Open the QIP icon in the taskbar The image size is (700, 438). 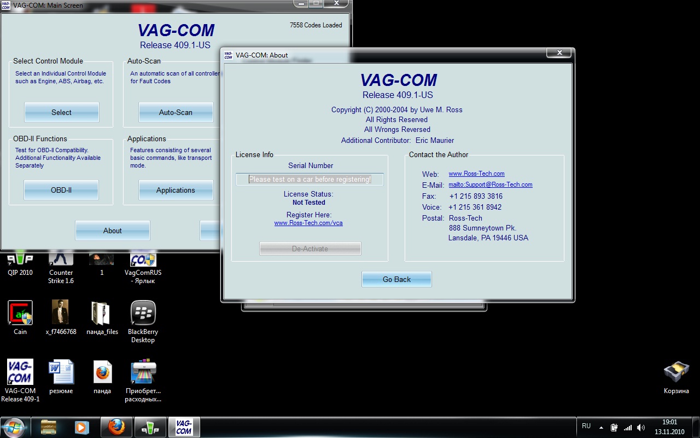coord(150,427)
